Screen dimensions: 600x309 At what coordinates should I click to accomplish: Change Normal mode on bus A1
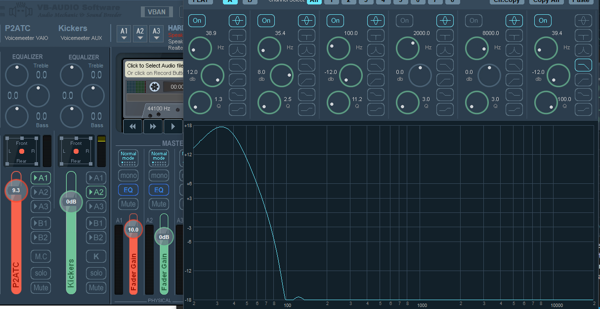128,158
